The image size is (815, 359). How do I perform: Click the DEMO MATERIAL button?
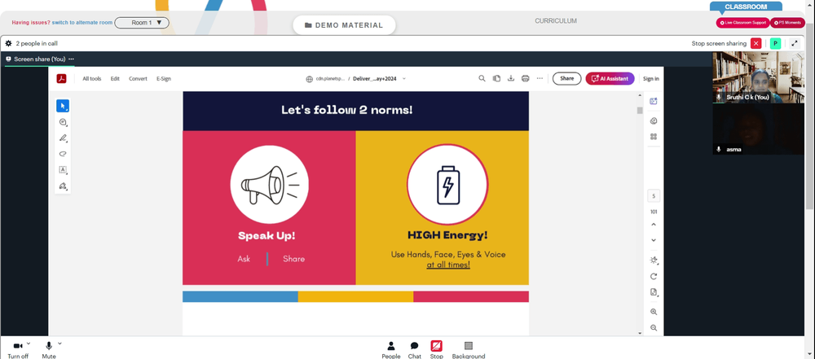[344, 25]
